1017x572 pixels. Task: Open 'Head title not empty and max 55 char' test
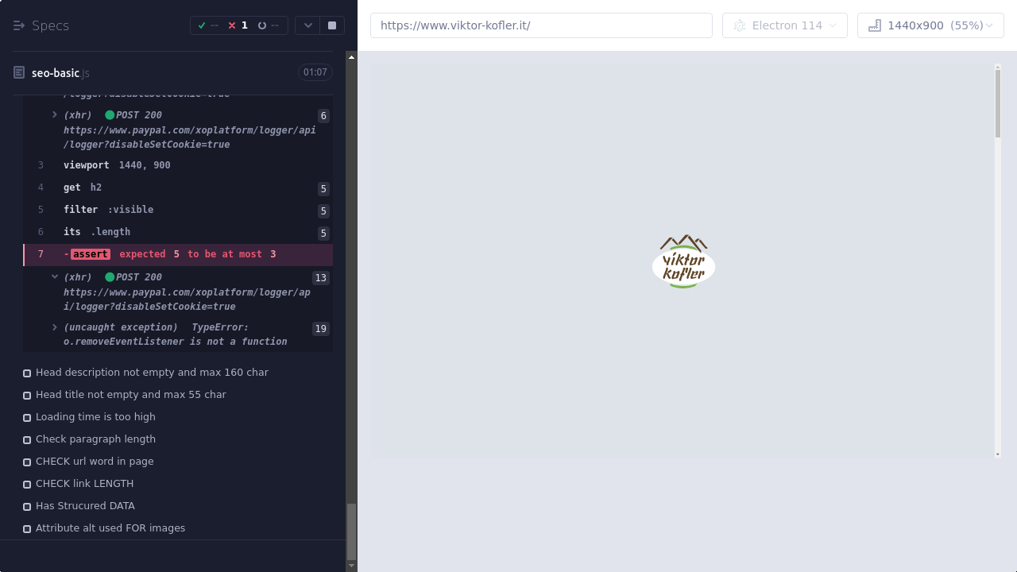tap(130, 395)
